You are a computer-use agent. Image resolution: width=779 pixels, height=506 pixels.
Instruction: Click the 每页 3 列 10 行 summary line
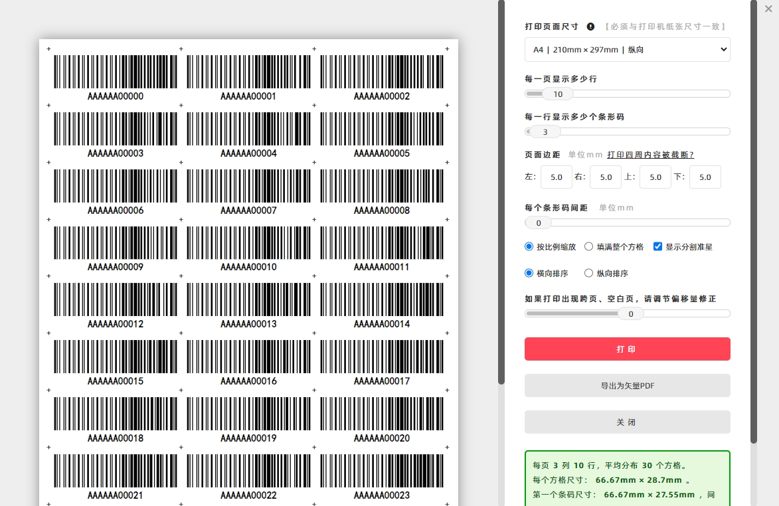tap(610, 465)
